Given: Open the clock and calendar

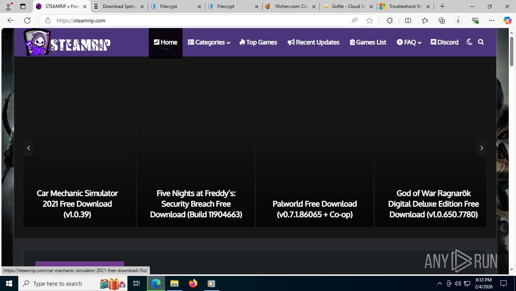Looking at the screenshot, I should point(484,283).
